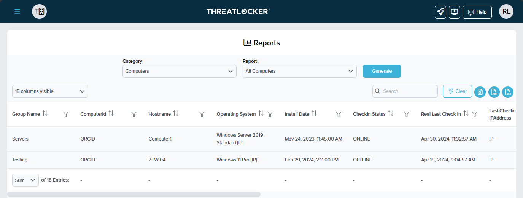523x198 pixels.
Task: Sort by Checkin Status column arrows
Action: [391, 113]
